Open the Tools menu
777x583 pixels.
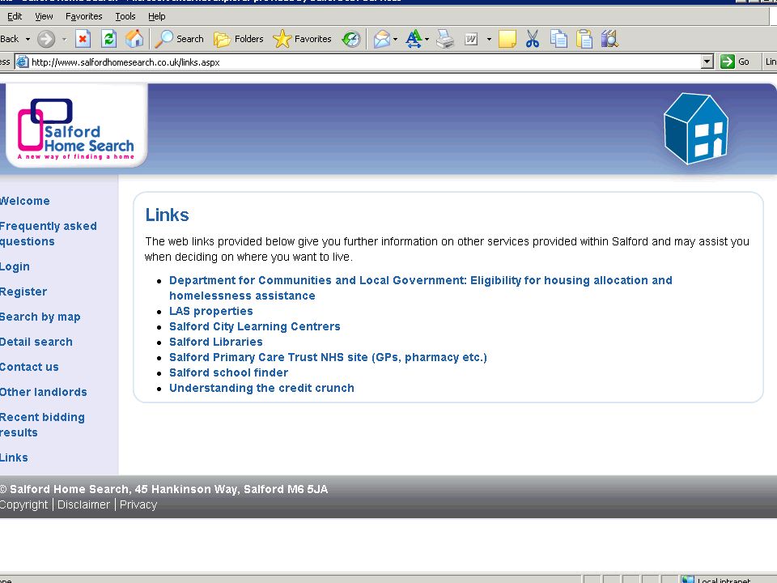(x=125, y=16)
